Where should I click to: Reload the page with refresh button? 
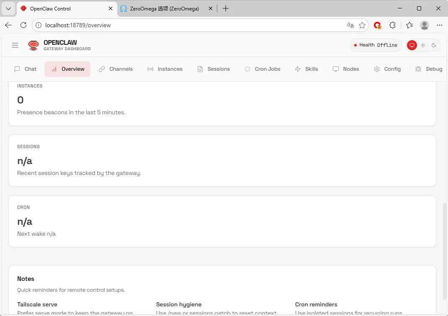pyautogui.click(x=23, y=25)
